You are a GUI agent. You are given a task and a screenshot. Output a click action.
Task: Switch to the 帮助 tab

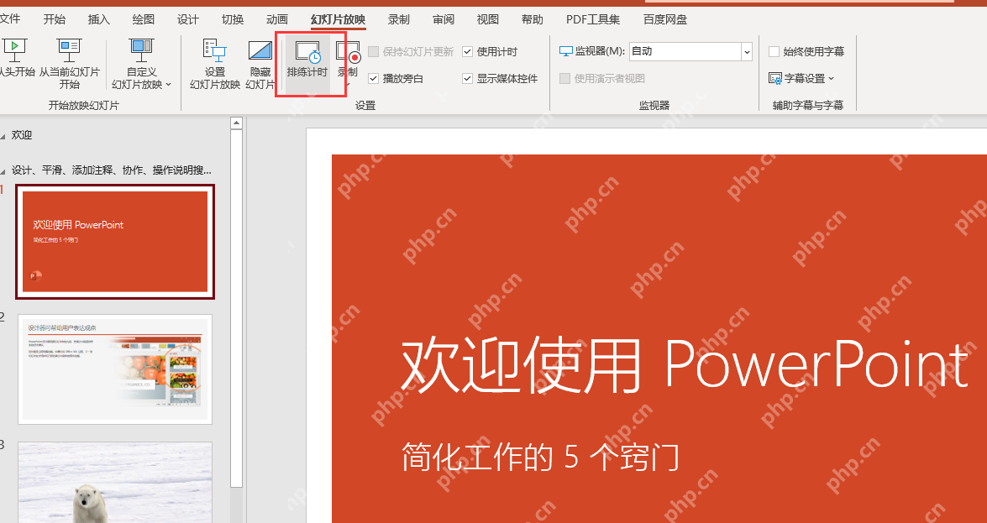pos(533,19)
